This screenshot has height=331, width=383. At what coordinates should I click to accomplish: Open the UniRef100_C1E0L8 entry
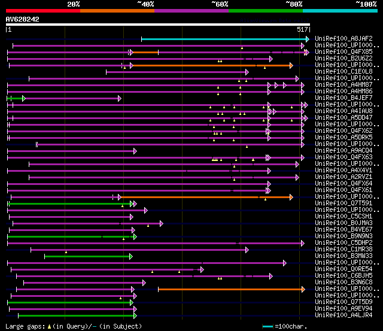tap(344, 72)
